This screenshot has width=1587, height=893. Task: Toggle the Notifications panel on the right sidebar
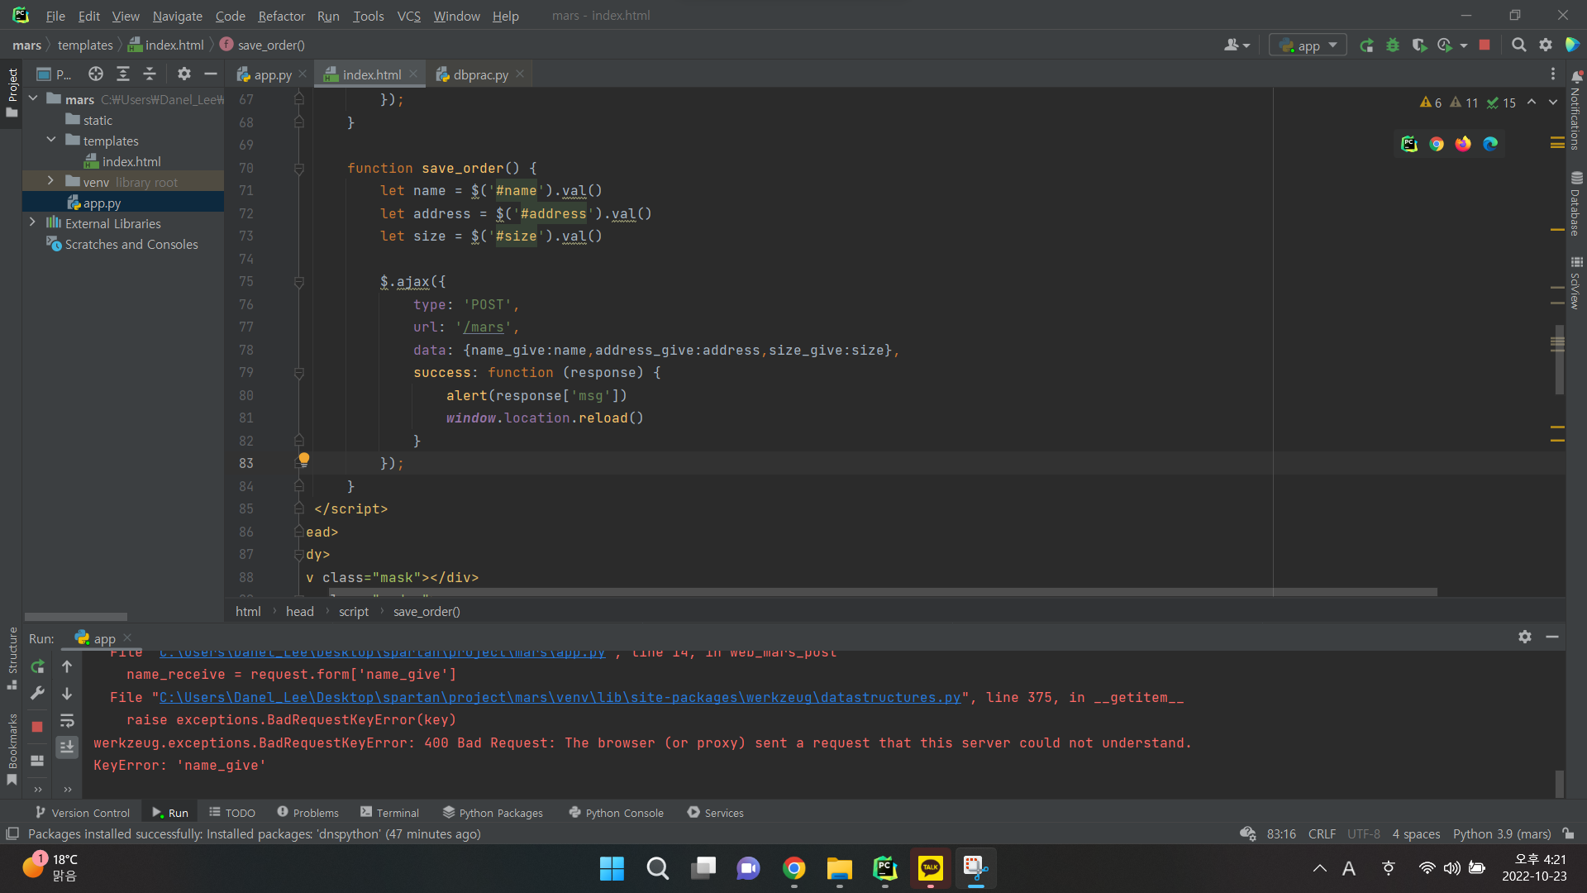[x=1575, y=110]
